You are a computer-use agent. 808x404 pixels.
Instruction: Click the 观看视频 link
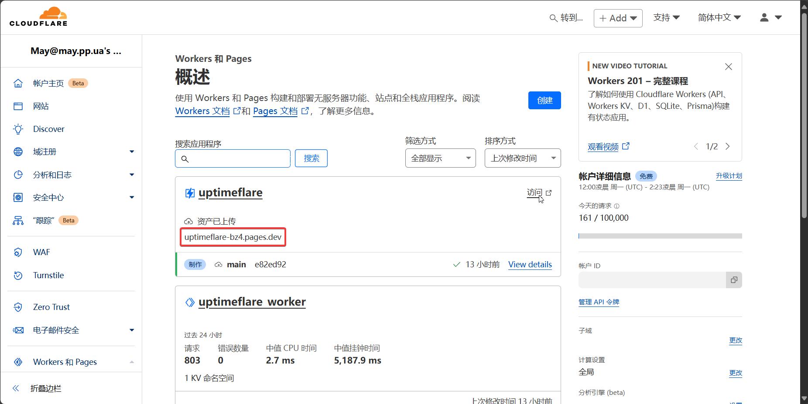[603, 147]
